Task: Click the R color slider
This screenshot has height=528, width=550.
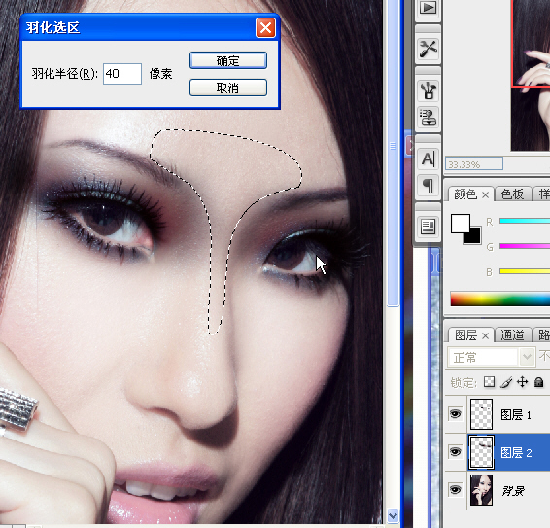Action: click(525, 221)
